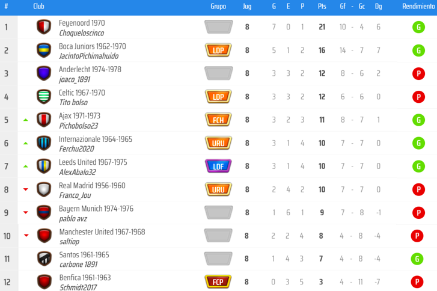This screenshot has height=291, width=437.
Task: Open the FCH group badge for Ajax
Action: [218, 120]
